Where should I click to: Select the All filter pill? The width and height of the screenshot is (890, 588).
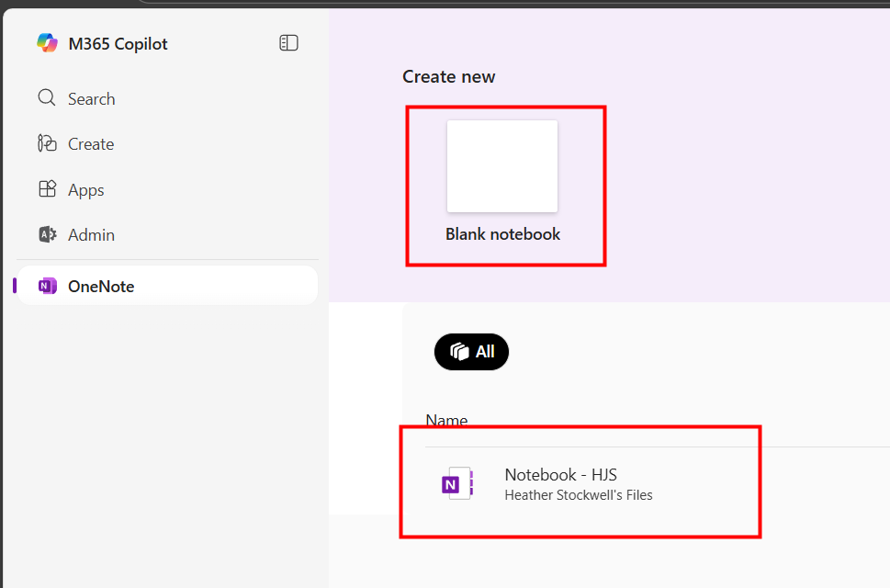click(472, 352)
